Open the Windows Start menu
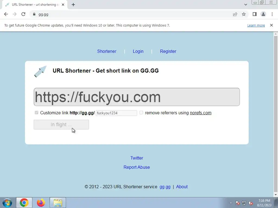The image size is (278, 208). [x=7, y=203]
